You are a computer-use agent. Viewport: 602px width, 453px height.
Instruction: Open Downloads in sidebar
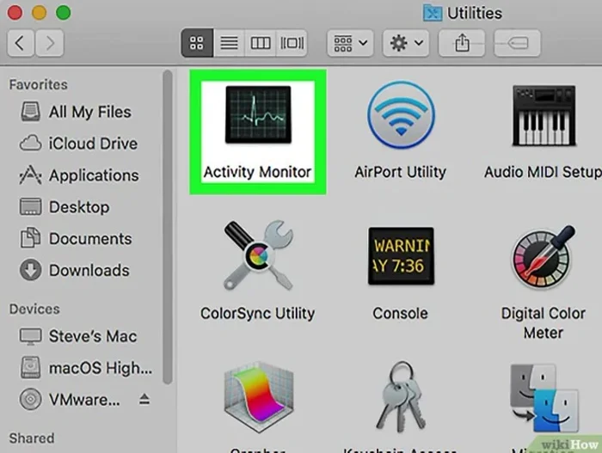pyautogui.click(x=75, y=270)
